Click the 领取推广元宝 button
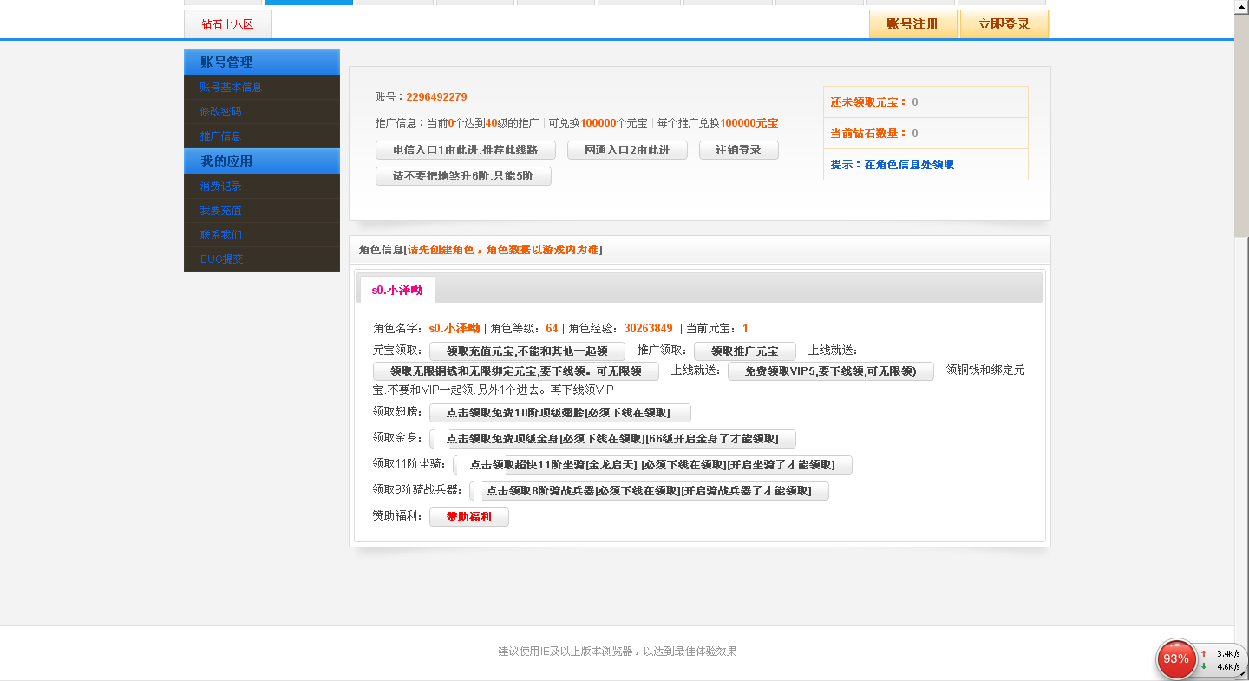This screenshot has height=681, width=1249. click(x=745, y=351)
